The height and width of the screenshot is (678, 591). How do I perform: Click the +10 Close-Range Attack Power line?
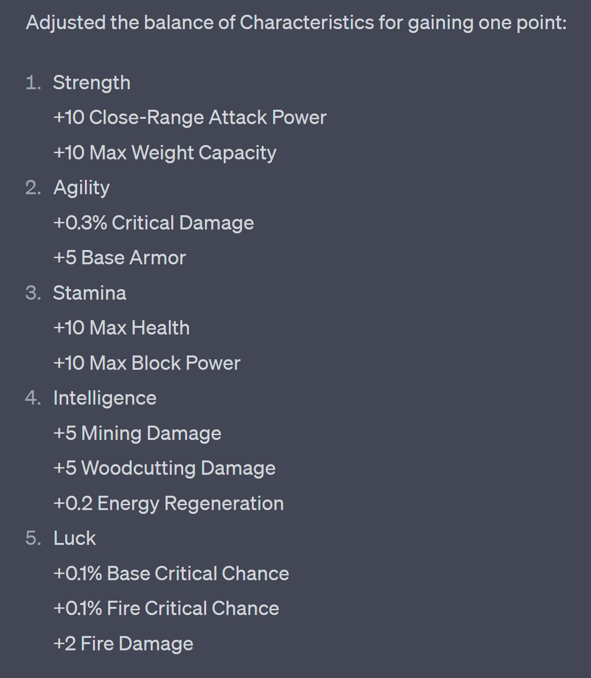coord(190,118)
